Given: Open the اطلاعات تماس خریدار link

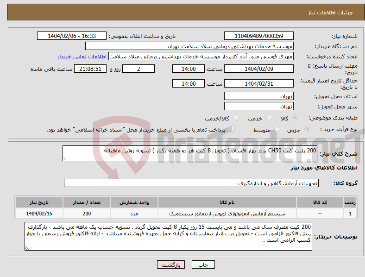Looking at the screenshot, I should coord(82,57).
